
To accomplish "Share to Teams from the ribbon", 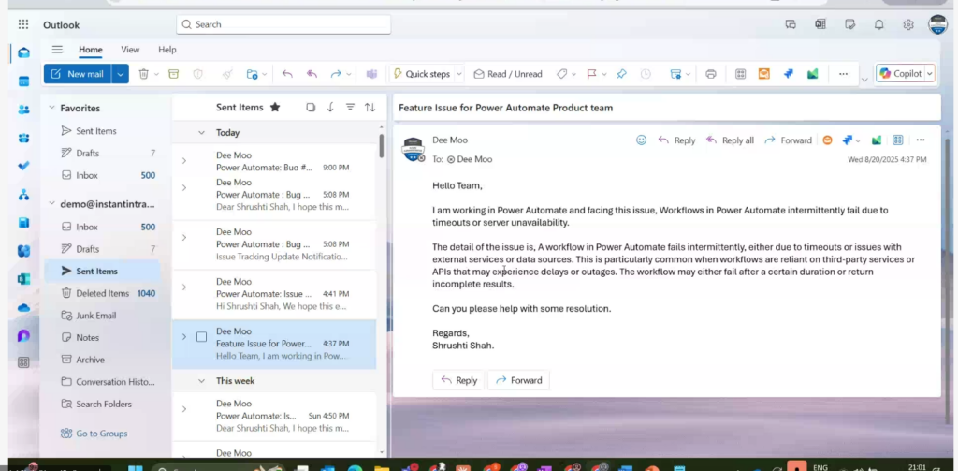I will tap(371, 74).
